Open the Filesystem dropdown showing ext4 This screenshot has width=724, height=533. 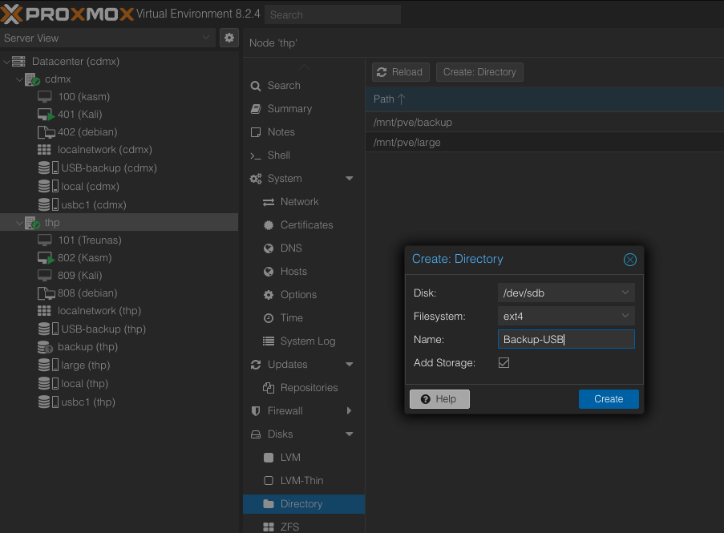coord(625,317)
